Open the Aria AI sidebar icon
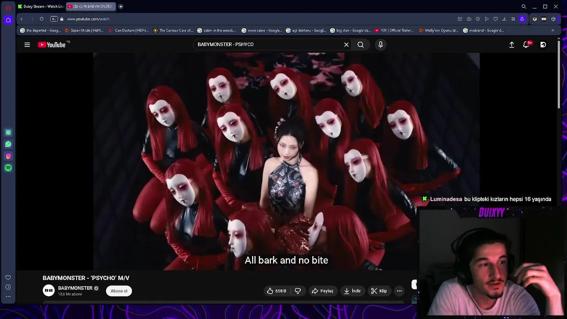567x319 pixels. click(8, 132)
